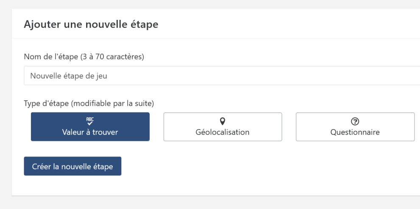Click the "Ajouter une nouvelle étape" heading
This screenshot has width=420, height=209.
click(91, 25)
